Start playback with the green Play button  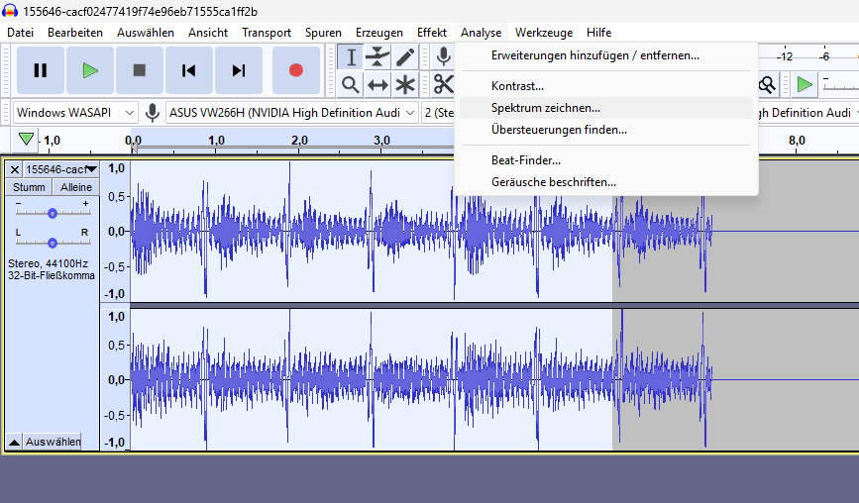click(90, 70)
